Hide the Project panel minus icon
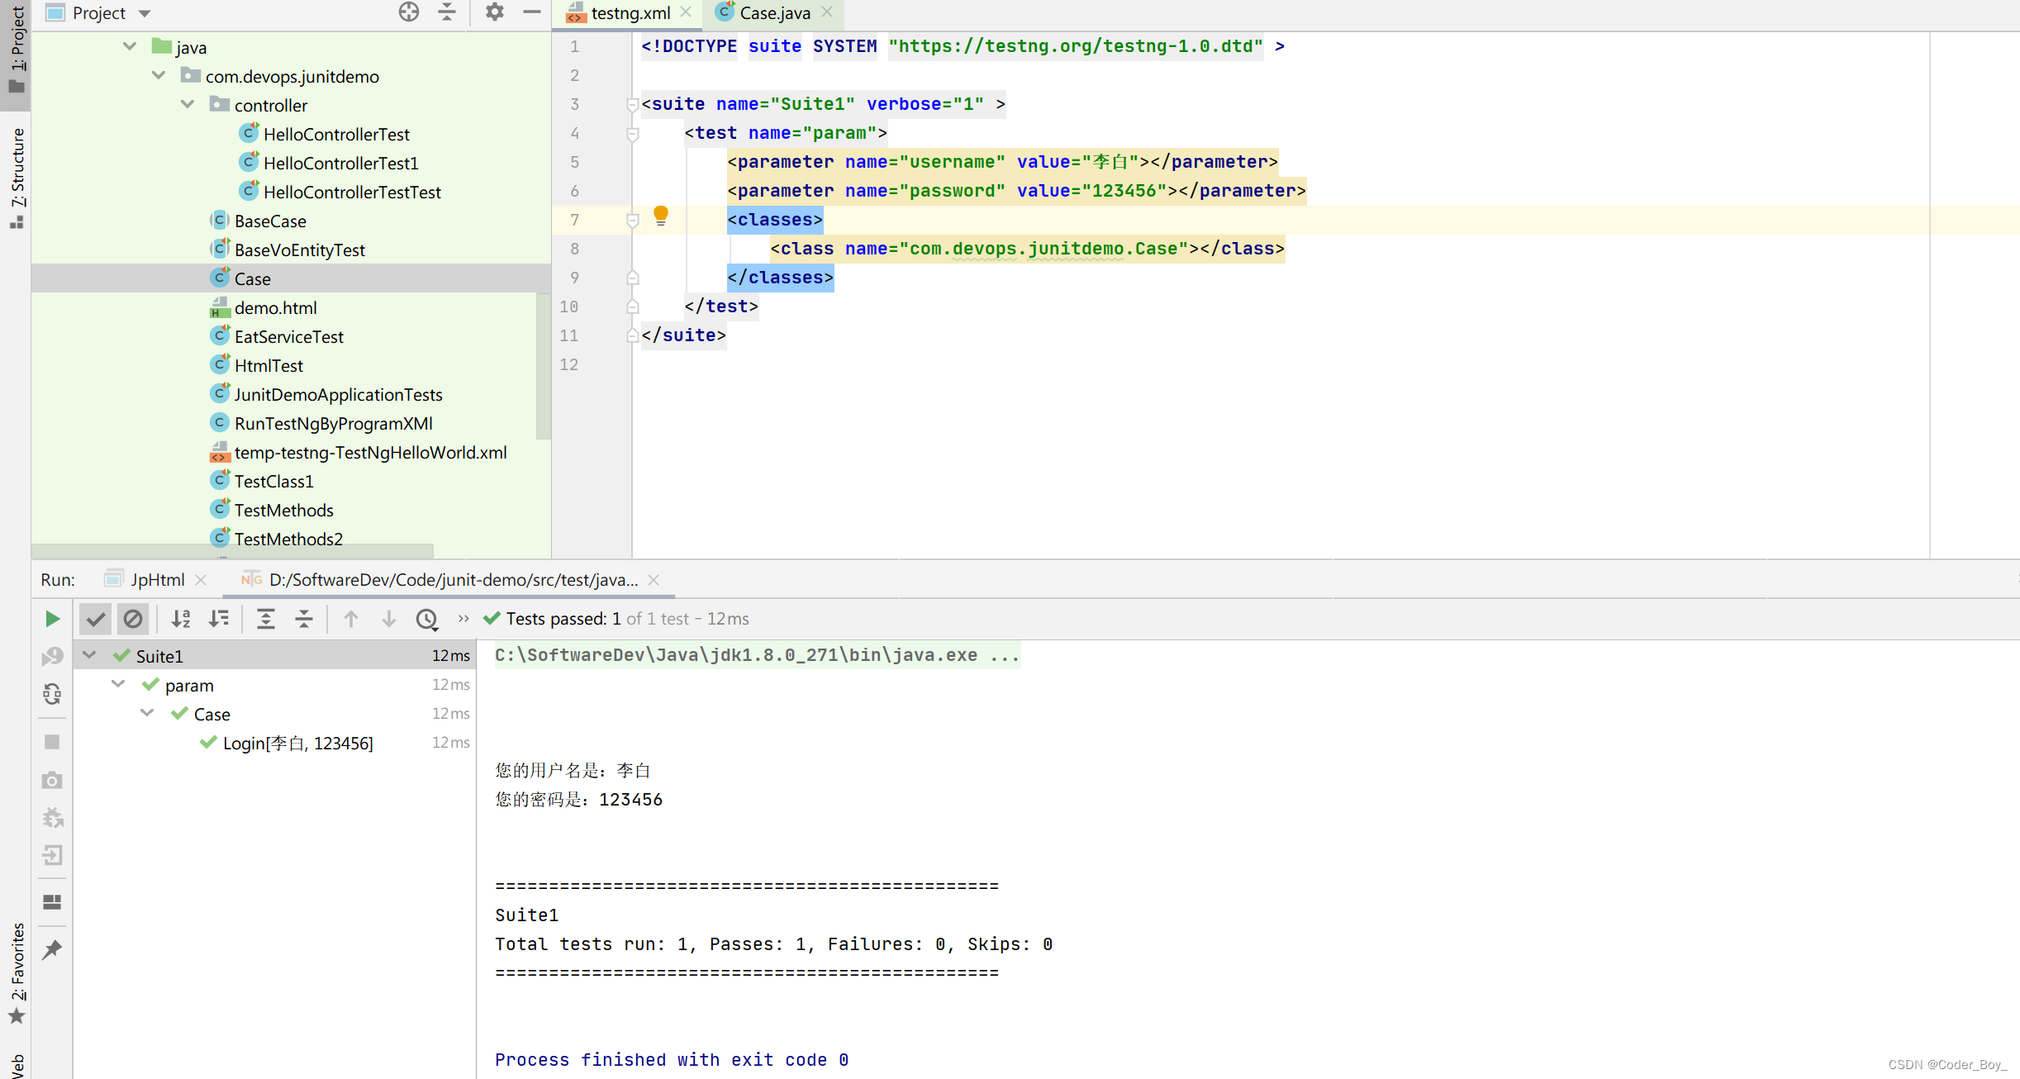This screenshot has height=1079, width=2020. [532, 12]
